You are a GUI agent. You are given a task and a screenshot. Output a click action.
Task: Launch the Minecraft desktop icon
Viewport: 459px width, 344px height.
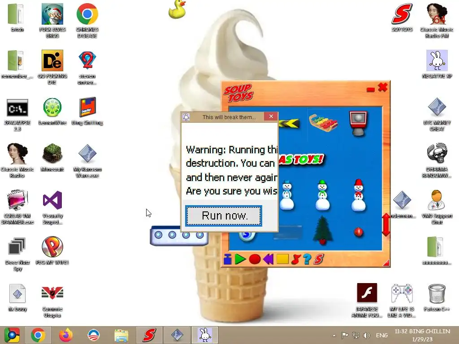tap(52, 153)
